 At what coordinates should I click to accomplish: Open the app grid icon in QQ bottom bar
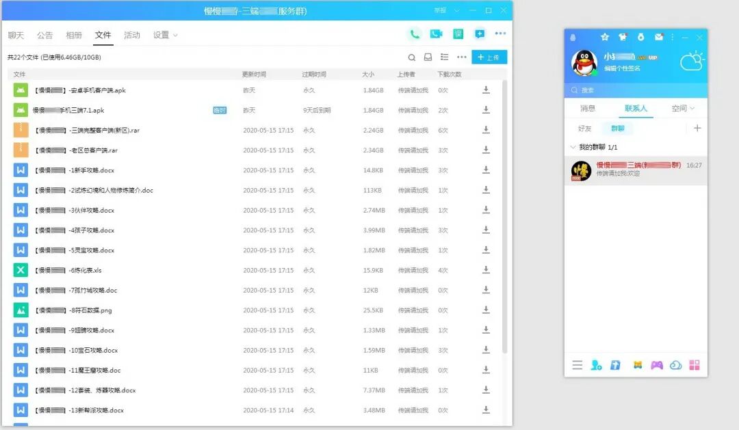[x=695, y=365]
